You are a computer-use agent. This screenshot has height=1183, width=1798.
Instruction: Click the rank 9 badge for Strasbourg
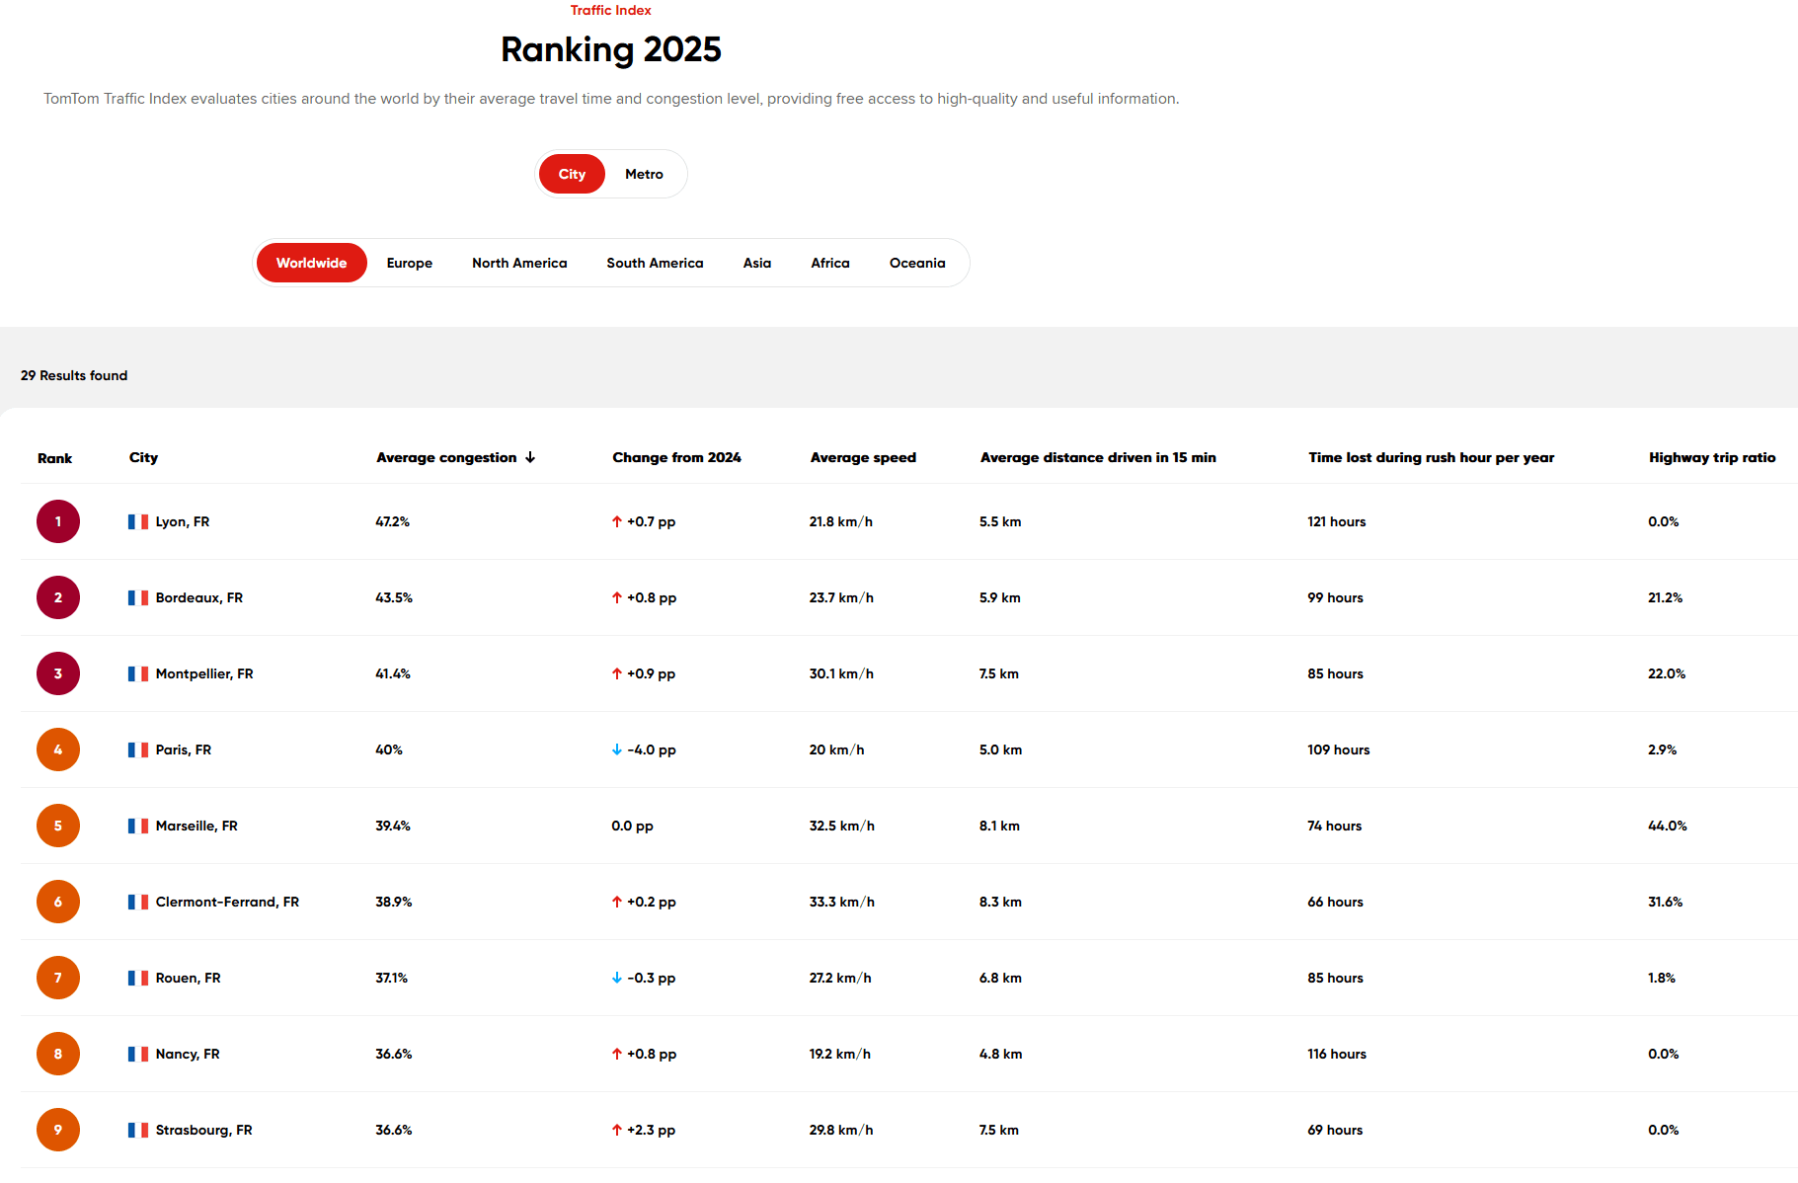(x=58, y=1130)
